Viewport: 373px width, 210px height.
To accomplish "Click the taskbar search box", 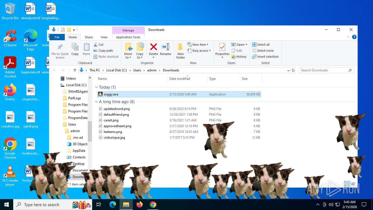I will (53, 205).
